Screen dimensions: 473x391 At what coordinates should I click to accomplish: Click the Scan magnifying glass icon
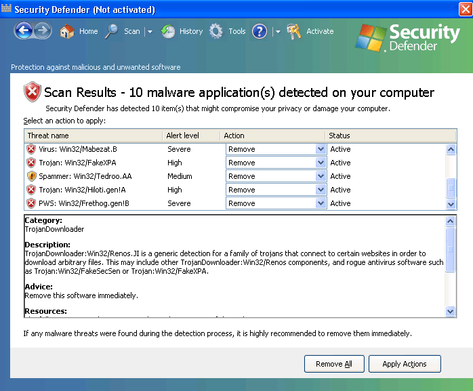pyautogui.click(x=112, y=32)
